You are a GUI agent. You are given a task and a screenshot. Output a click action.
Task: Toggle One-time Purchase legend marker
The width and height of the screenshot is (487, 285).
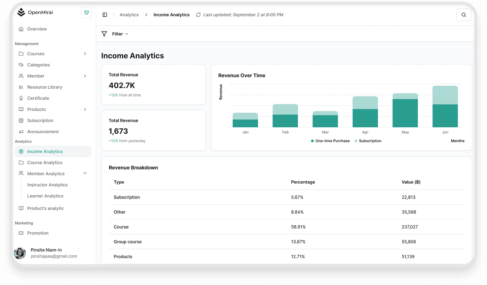pos(313,141)
